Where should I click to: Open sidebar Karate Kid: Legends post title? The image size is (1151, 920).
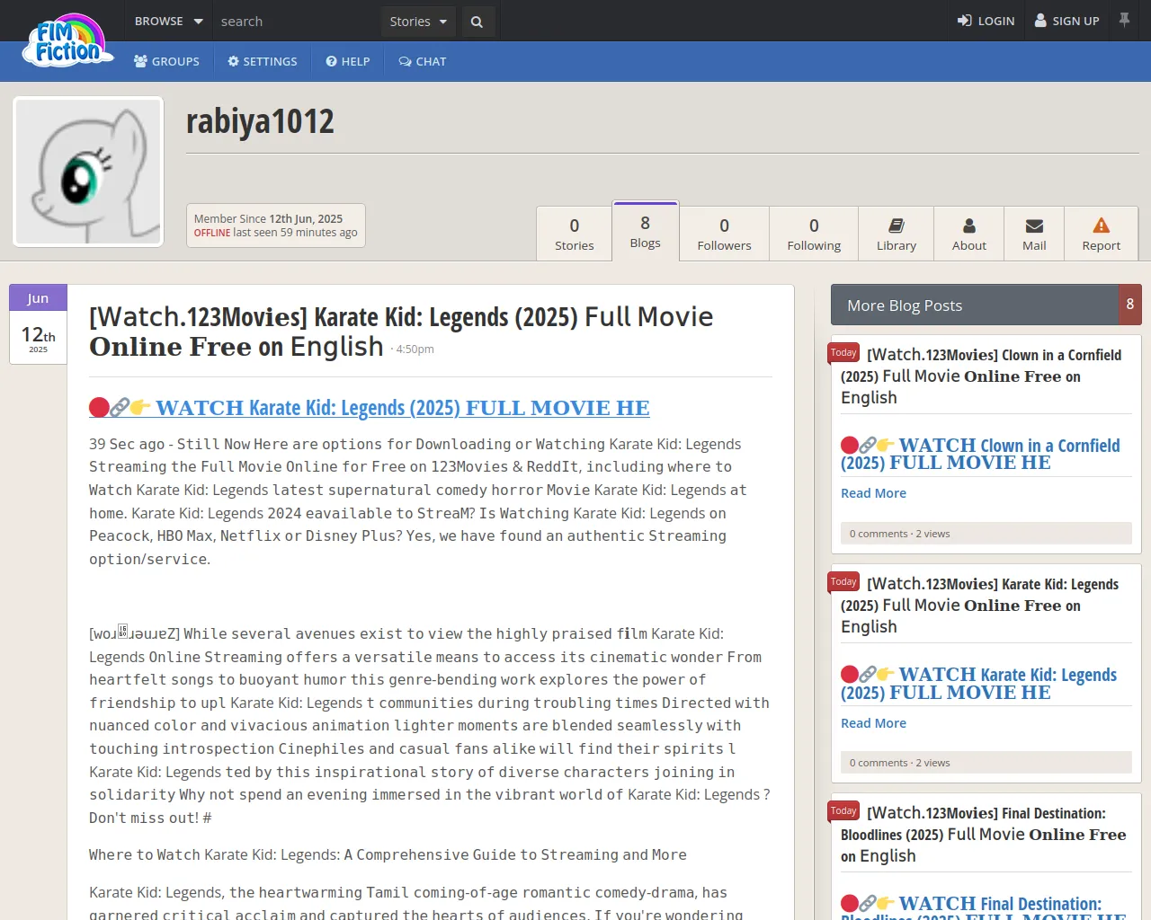click(980, 606)
